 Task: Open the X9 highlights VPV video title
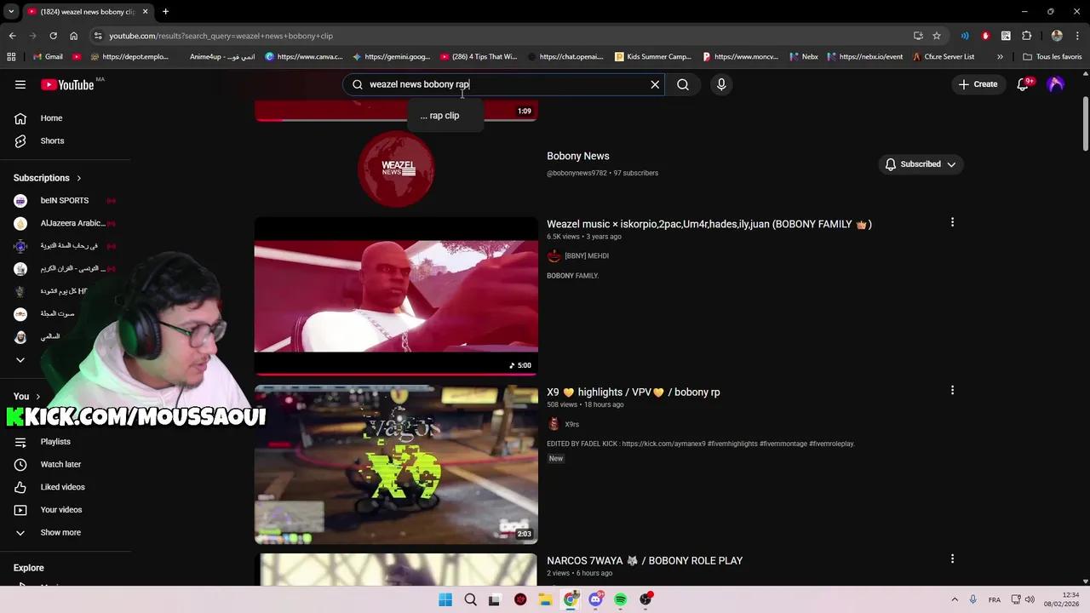point(634,392)
